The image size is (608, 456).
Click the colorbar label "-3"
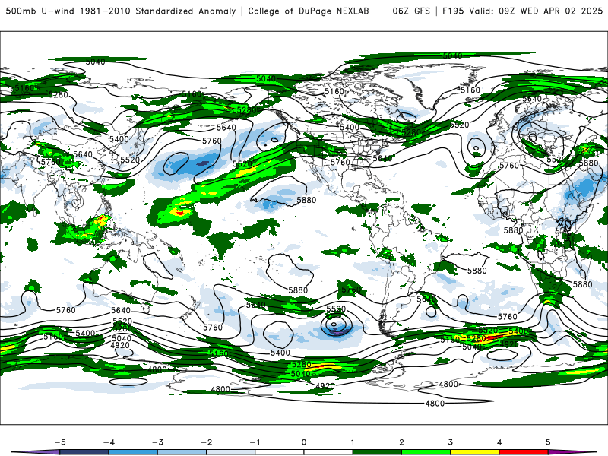[x=157, y=442]
